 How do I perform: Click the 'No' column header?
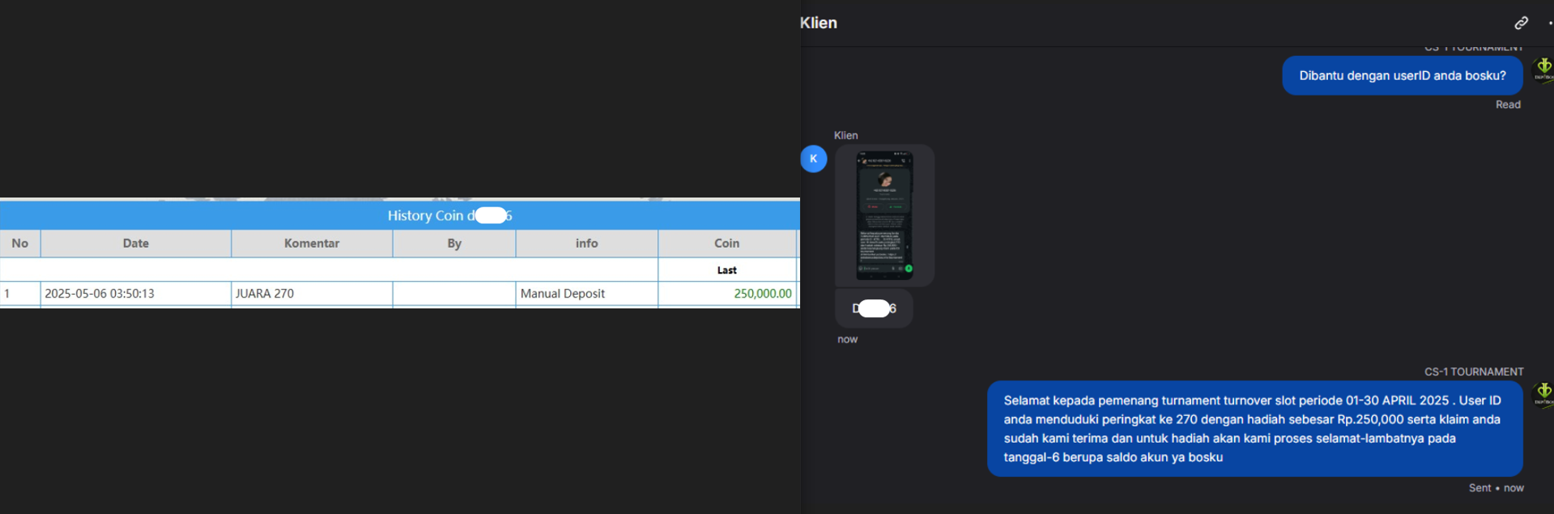(20, 244)
